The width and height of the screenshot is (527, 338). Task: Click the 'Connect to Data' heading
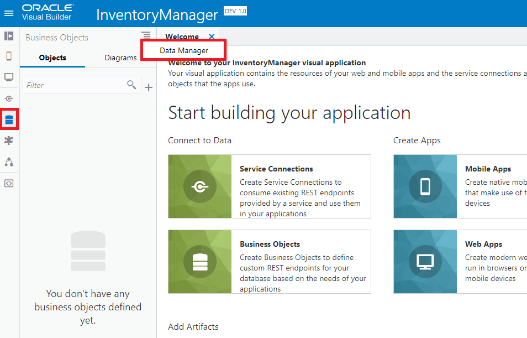199,141
